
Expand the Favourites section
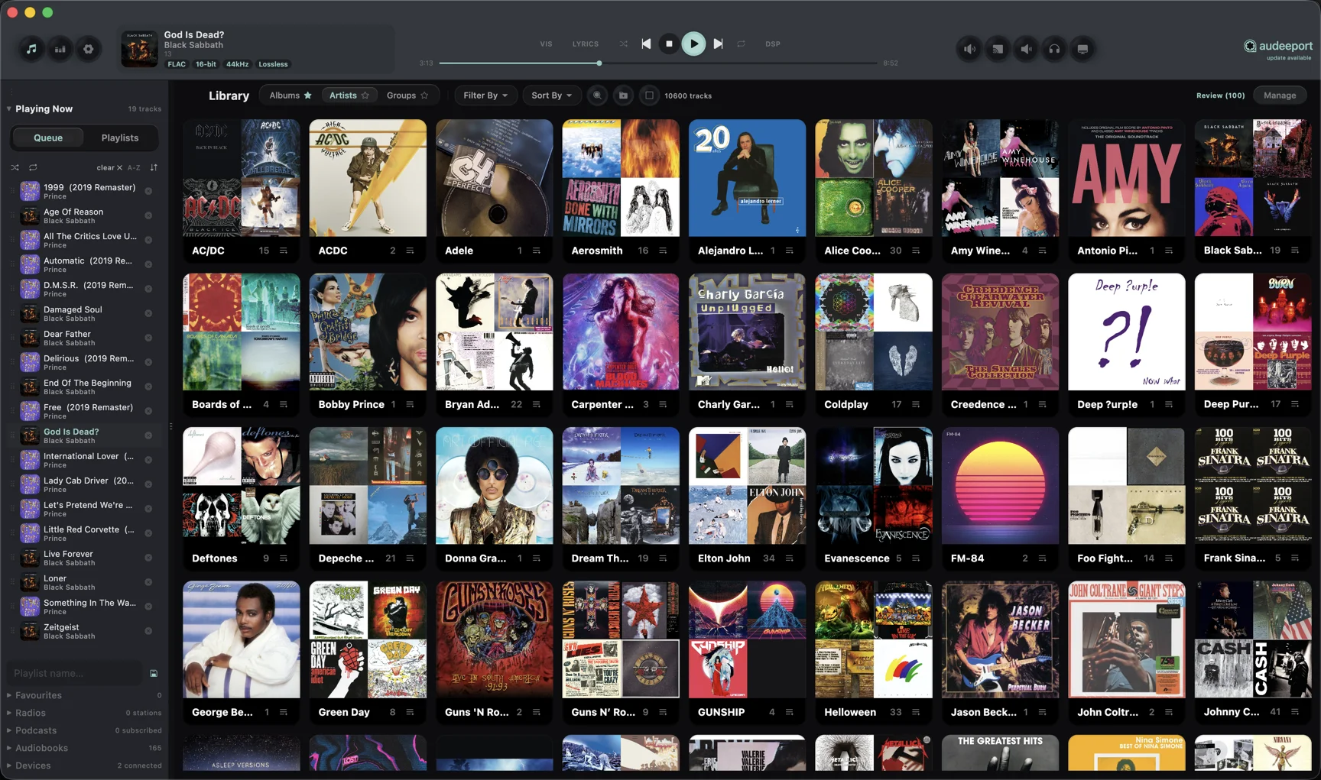click(x=9, y=695)
